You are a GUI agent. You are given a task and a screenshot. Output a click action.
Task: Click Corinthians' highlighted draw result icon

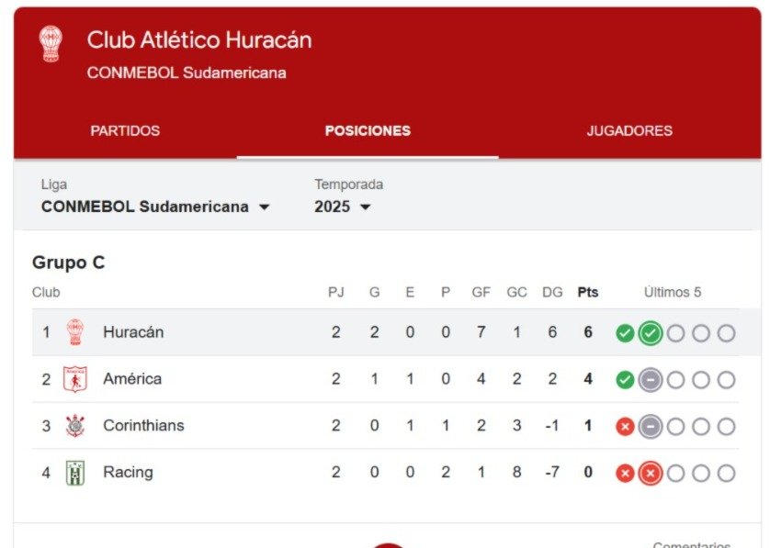click(650, 427)
